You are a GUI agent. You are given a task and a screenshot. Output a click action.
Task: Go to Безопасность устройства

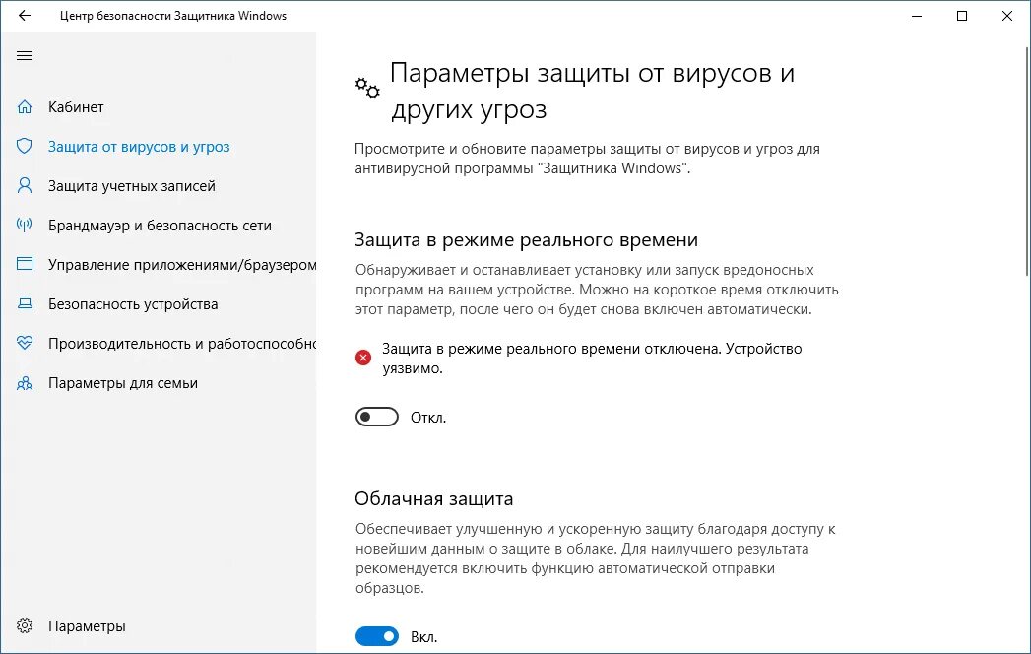click(133, 304)
